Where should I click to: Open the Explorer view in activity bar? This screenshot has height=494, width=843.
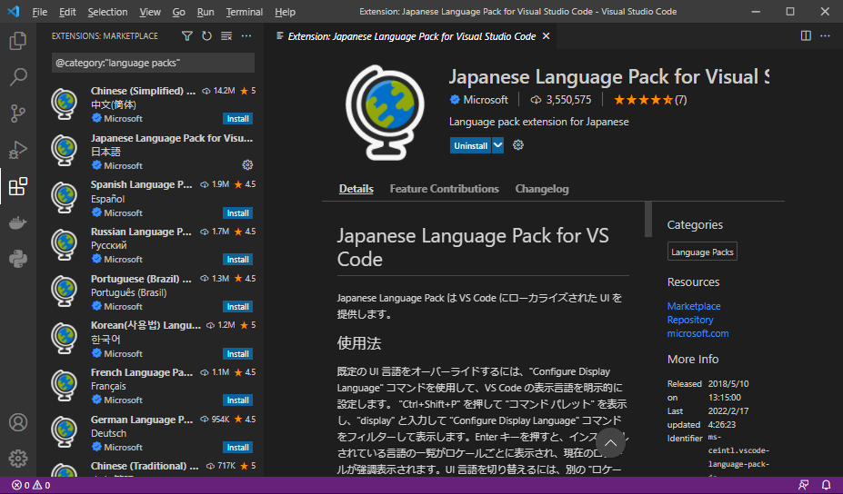point(18,41)
